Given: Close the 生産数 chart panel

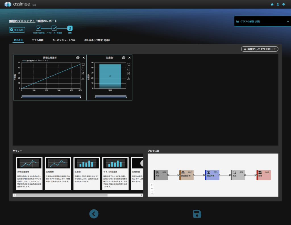Looking at the screenshot, I should pyautogui.click(x=129, y=58).
